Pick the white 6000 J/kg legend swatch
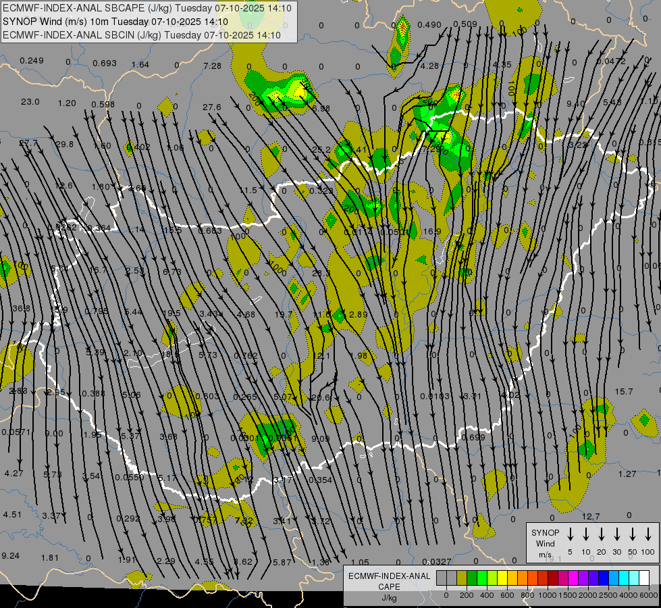 tap(643, 578)
